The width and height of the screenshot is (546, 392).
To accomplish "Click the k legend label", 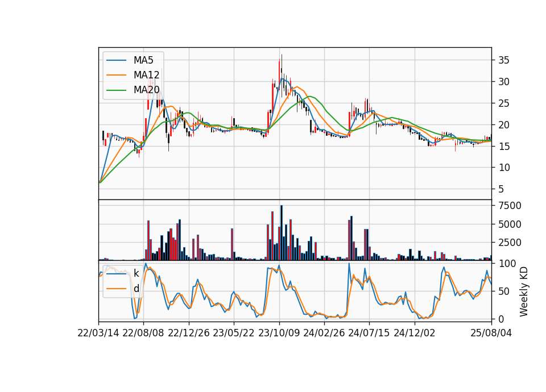I will tap(136, 273).
